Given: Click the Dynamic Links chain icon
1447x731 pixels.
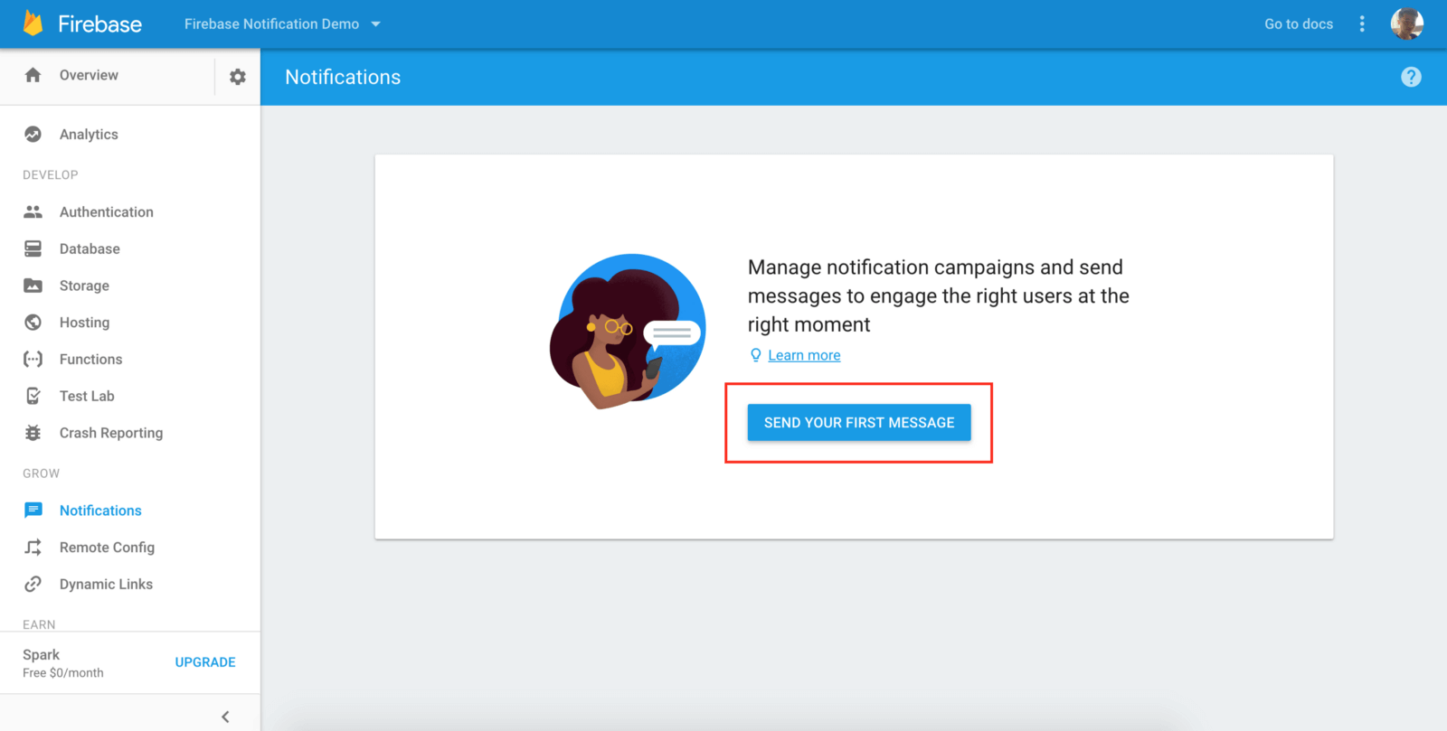Looking at the screenshot, I should [33, 584].
